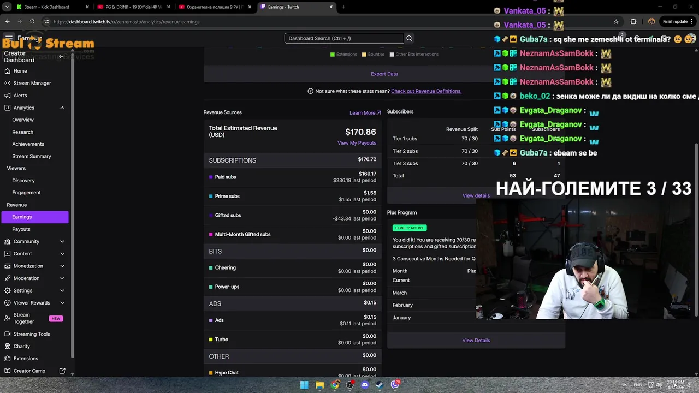Open the Chrome profile avatar
This screenshot has height=393, width=699.
(x=651, y=22)
